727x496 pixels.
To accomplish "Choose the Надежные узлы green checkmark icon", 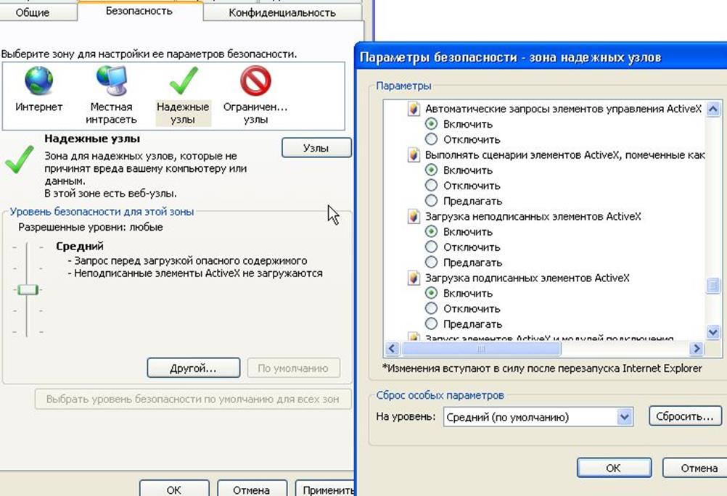I will point(183,81).
